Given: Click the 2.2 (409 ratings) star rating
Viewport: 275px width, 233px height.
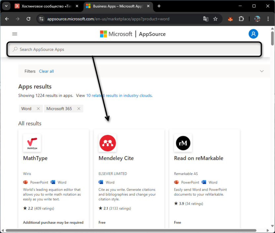Looking at the screenshot, I should [39, 208].
